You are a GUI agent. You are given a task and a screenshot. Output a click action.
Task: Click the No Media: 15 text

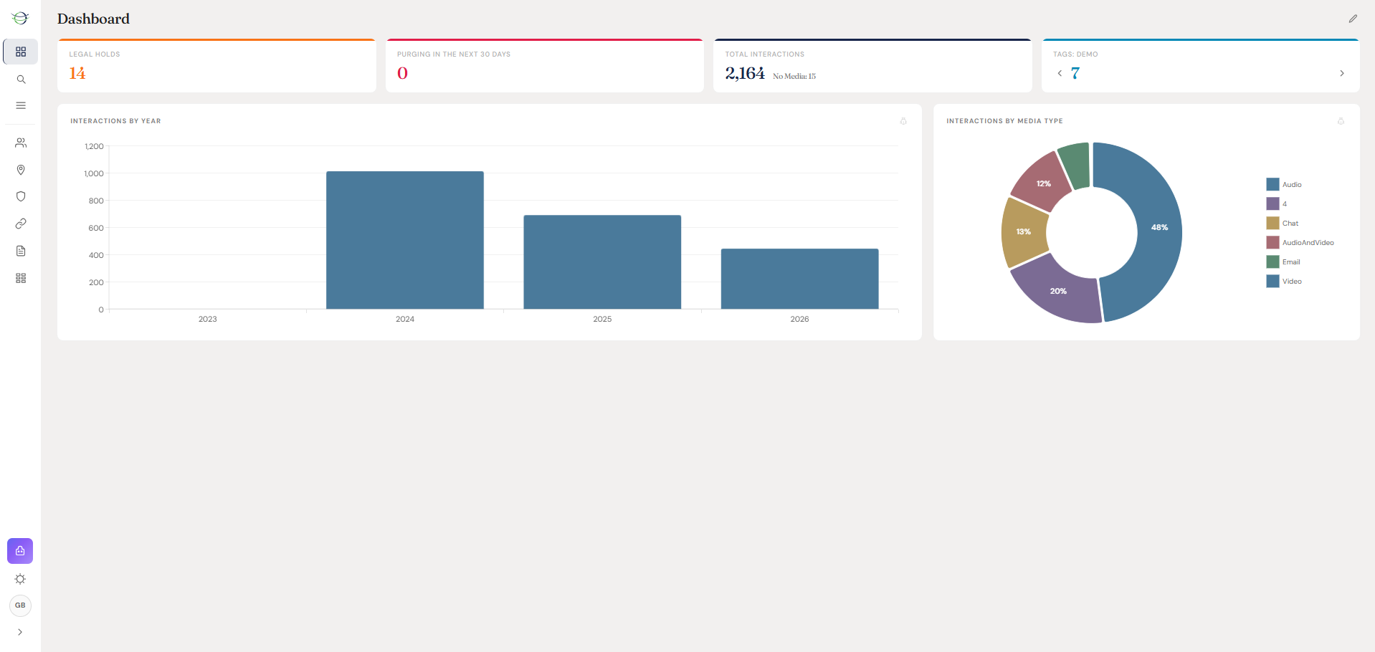pos(794,76)
